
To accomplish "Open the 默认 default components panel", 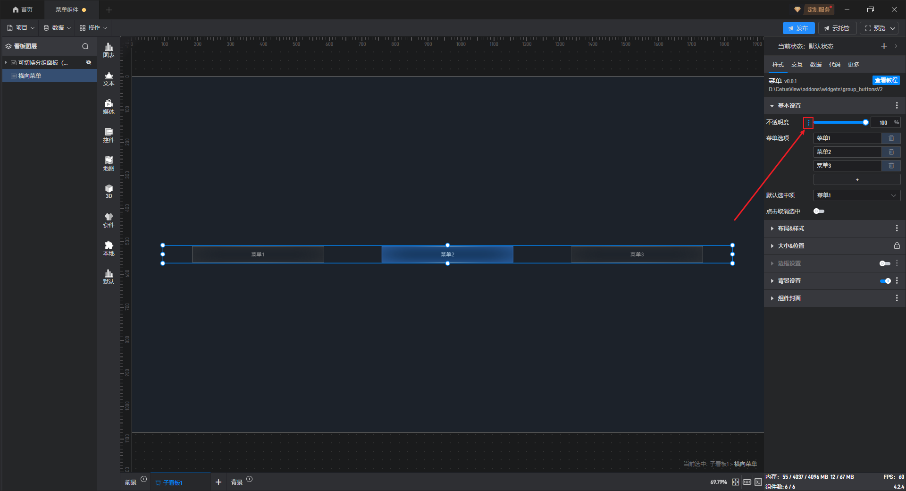I will point(109,277).
